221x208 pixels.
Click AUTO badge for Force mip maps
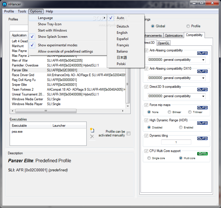pyautogui.click(x=202, y=108)
